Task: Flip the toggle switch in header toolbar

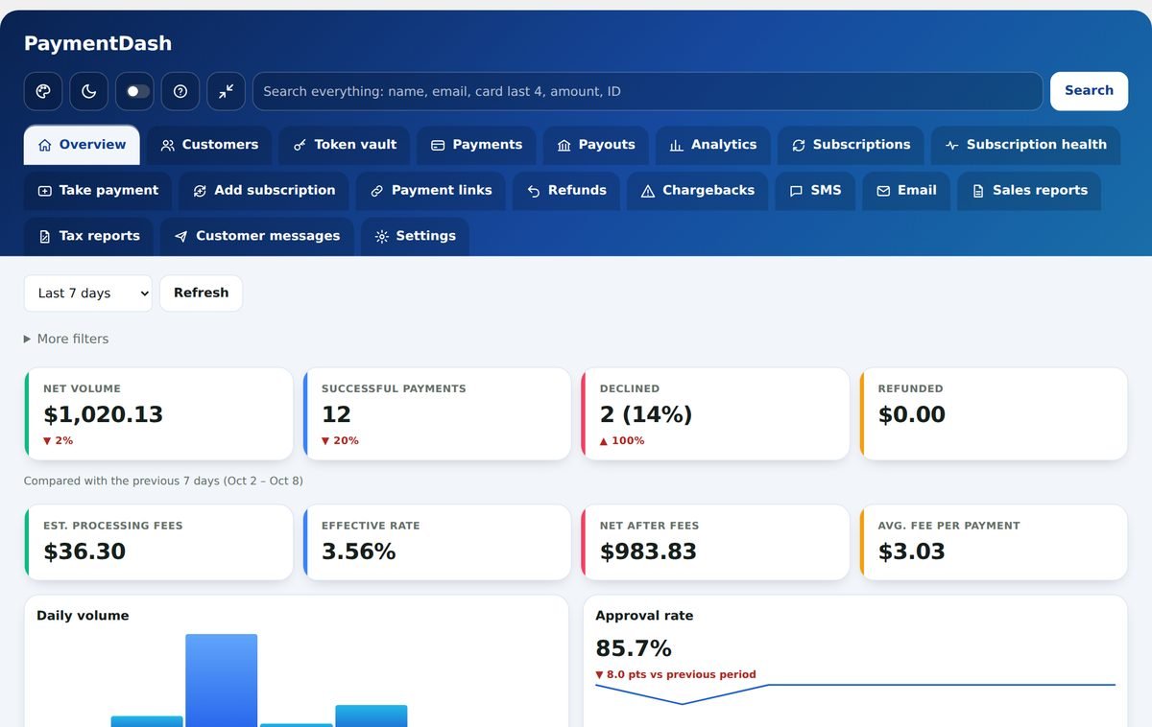Action: [134, 91]
